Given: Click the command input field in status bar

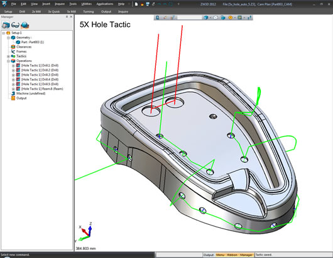Looking at the screenshot, I should click(179, 255).
